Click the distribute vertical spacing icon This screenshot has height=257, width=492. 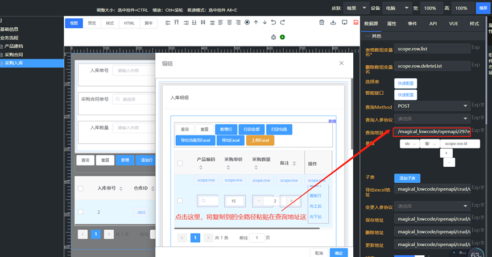coord(203,23)
